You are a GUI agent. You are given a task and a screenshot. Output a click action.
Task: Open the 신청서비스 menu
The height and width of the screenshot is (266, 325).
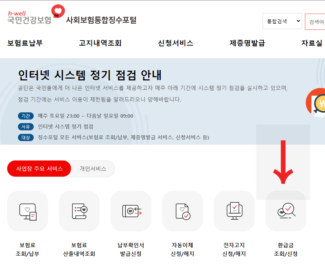point(175,43)
